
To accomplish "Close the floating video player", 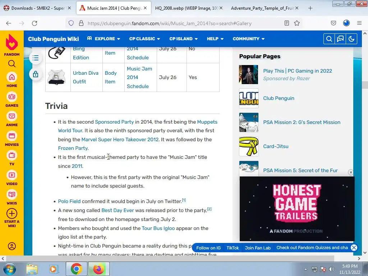I will pyautogui.click(x=351, y=172).
